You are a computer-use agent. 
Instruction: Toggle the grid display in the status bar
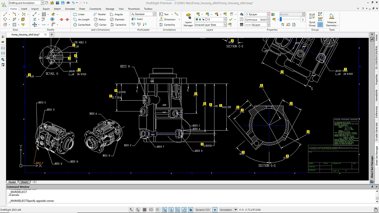click(144, 210)
